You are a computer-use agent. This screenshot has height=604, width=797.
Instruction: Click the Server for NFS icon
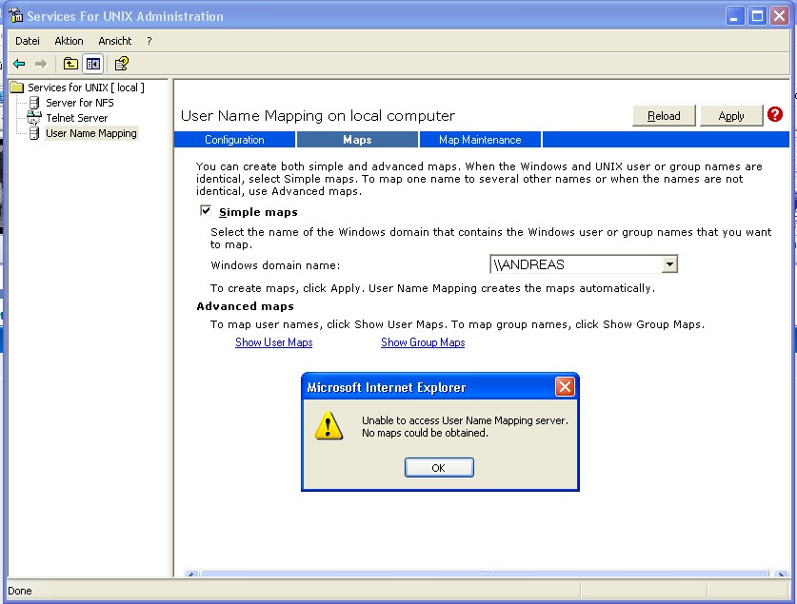coord(34,103)
